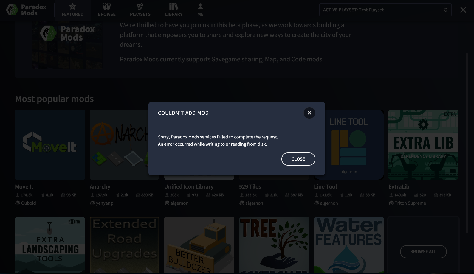This screenshot has width=474, height=274.
Task: Open the Playsets tab
Action: point(140,10)
